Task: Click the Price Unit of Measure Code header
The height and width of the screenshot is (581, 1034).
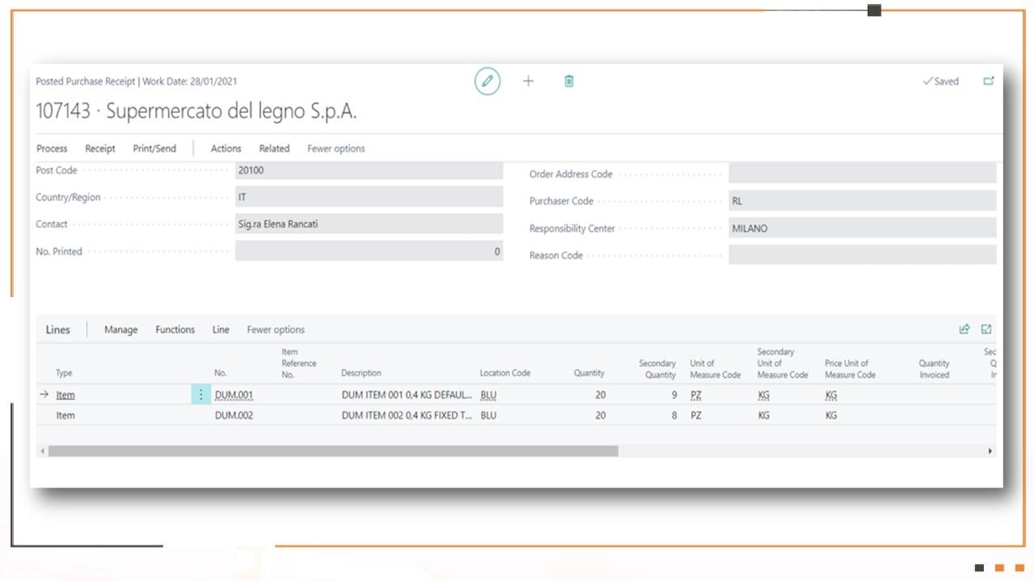Action: (850, 369)
